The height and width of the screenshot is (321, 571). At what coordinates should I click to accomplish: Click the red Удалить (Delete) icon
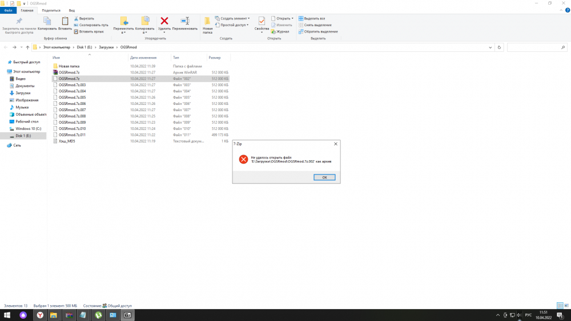tap(164, 21)
